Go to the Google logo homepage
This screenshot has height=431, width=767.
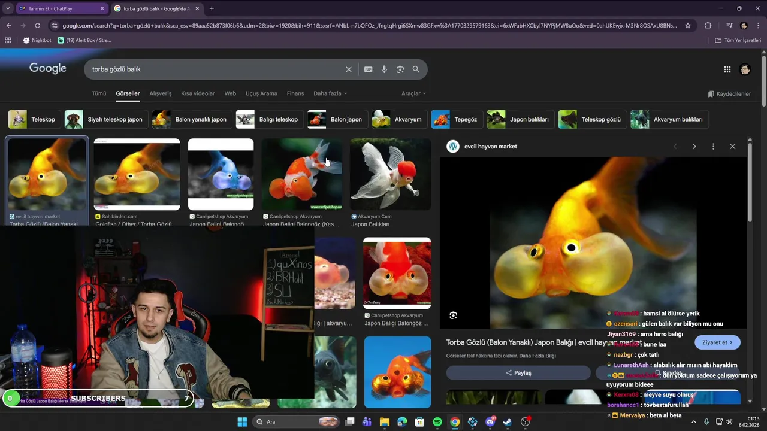pos(48,68)
